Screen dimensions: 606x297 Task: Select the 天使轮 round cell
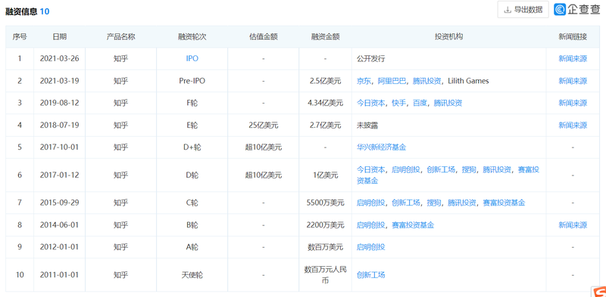pyautogui.click(x=192, y=275)
